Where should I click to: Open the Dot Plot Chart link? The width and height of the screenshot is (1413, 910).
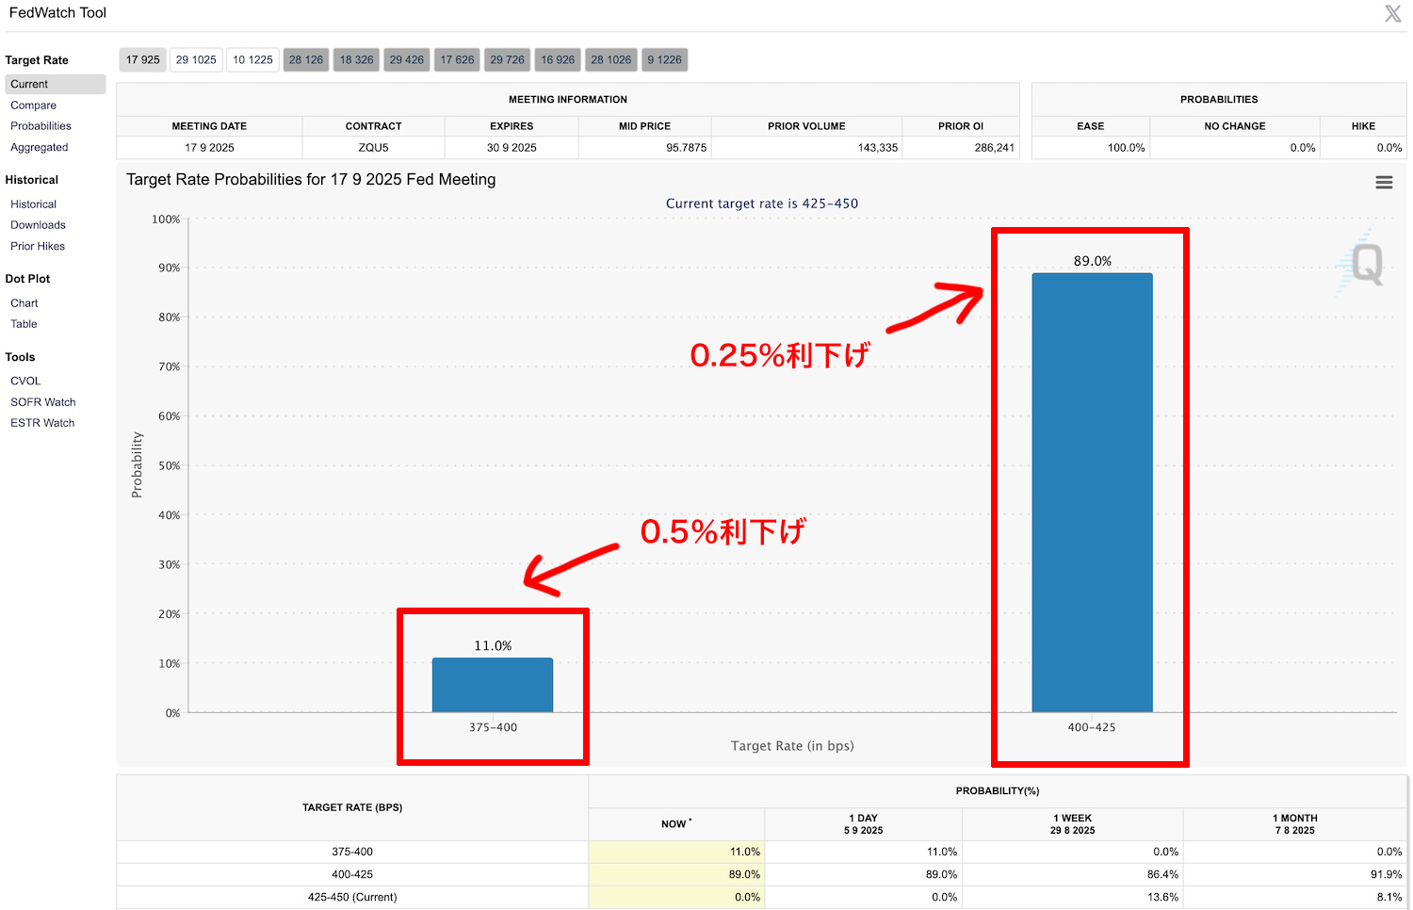(x=24, y=303)
